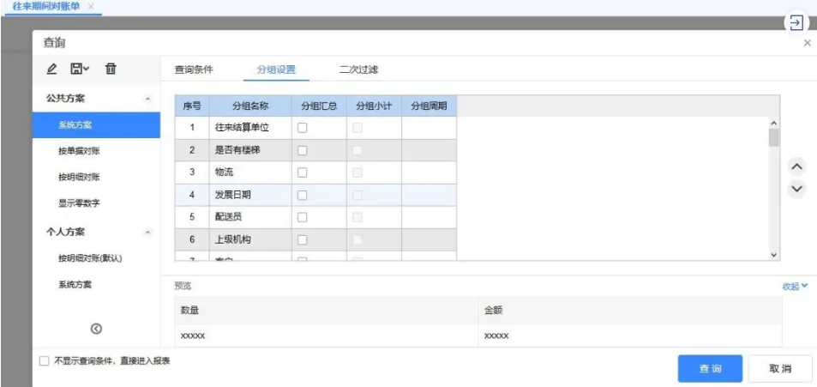Collapse the 公共方案 section
Screen dimensions: 817x387
tap(148, 99)
